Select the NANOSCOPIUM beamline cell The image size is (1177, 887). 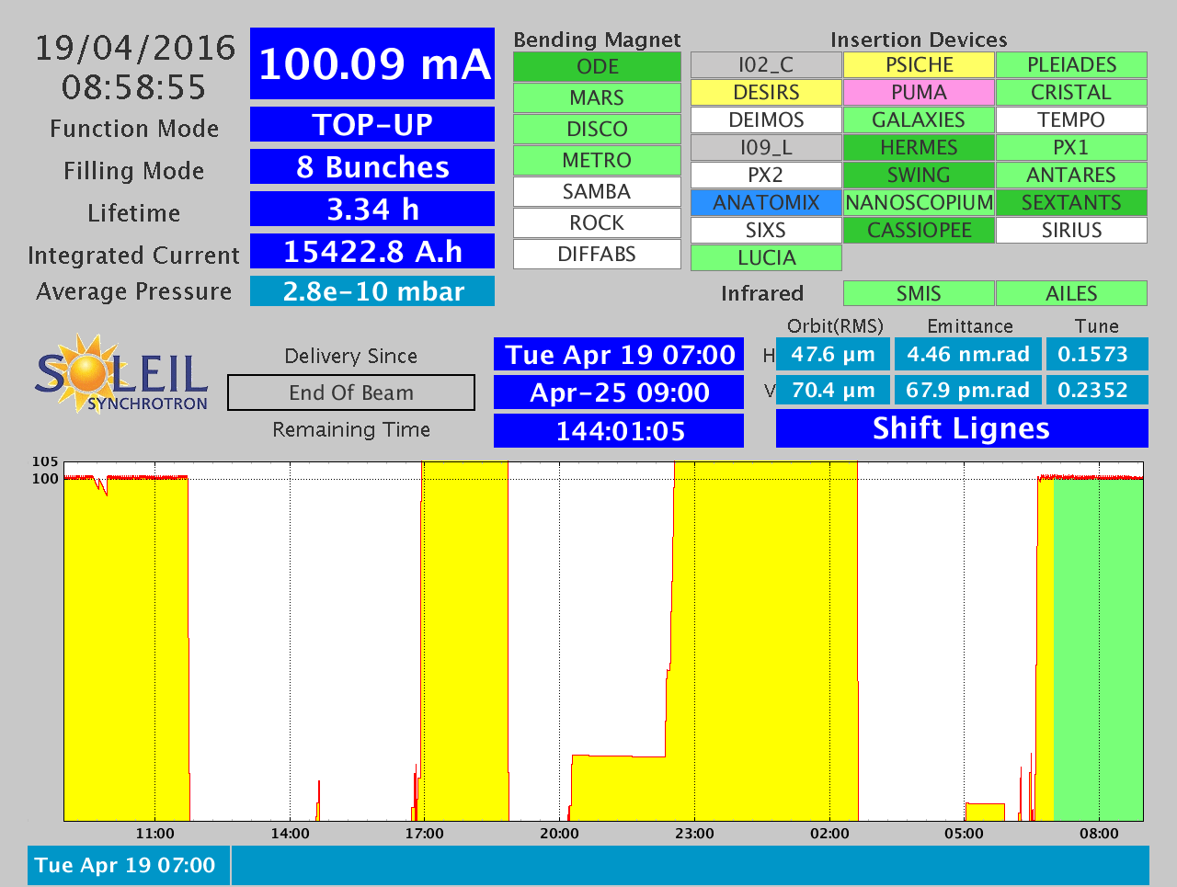tap(919, 203)
